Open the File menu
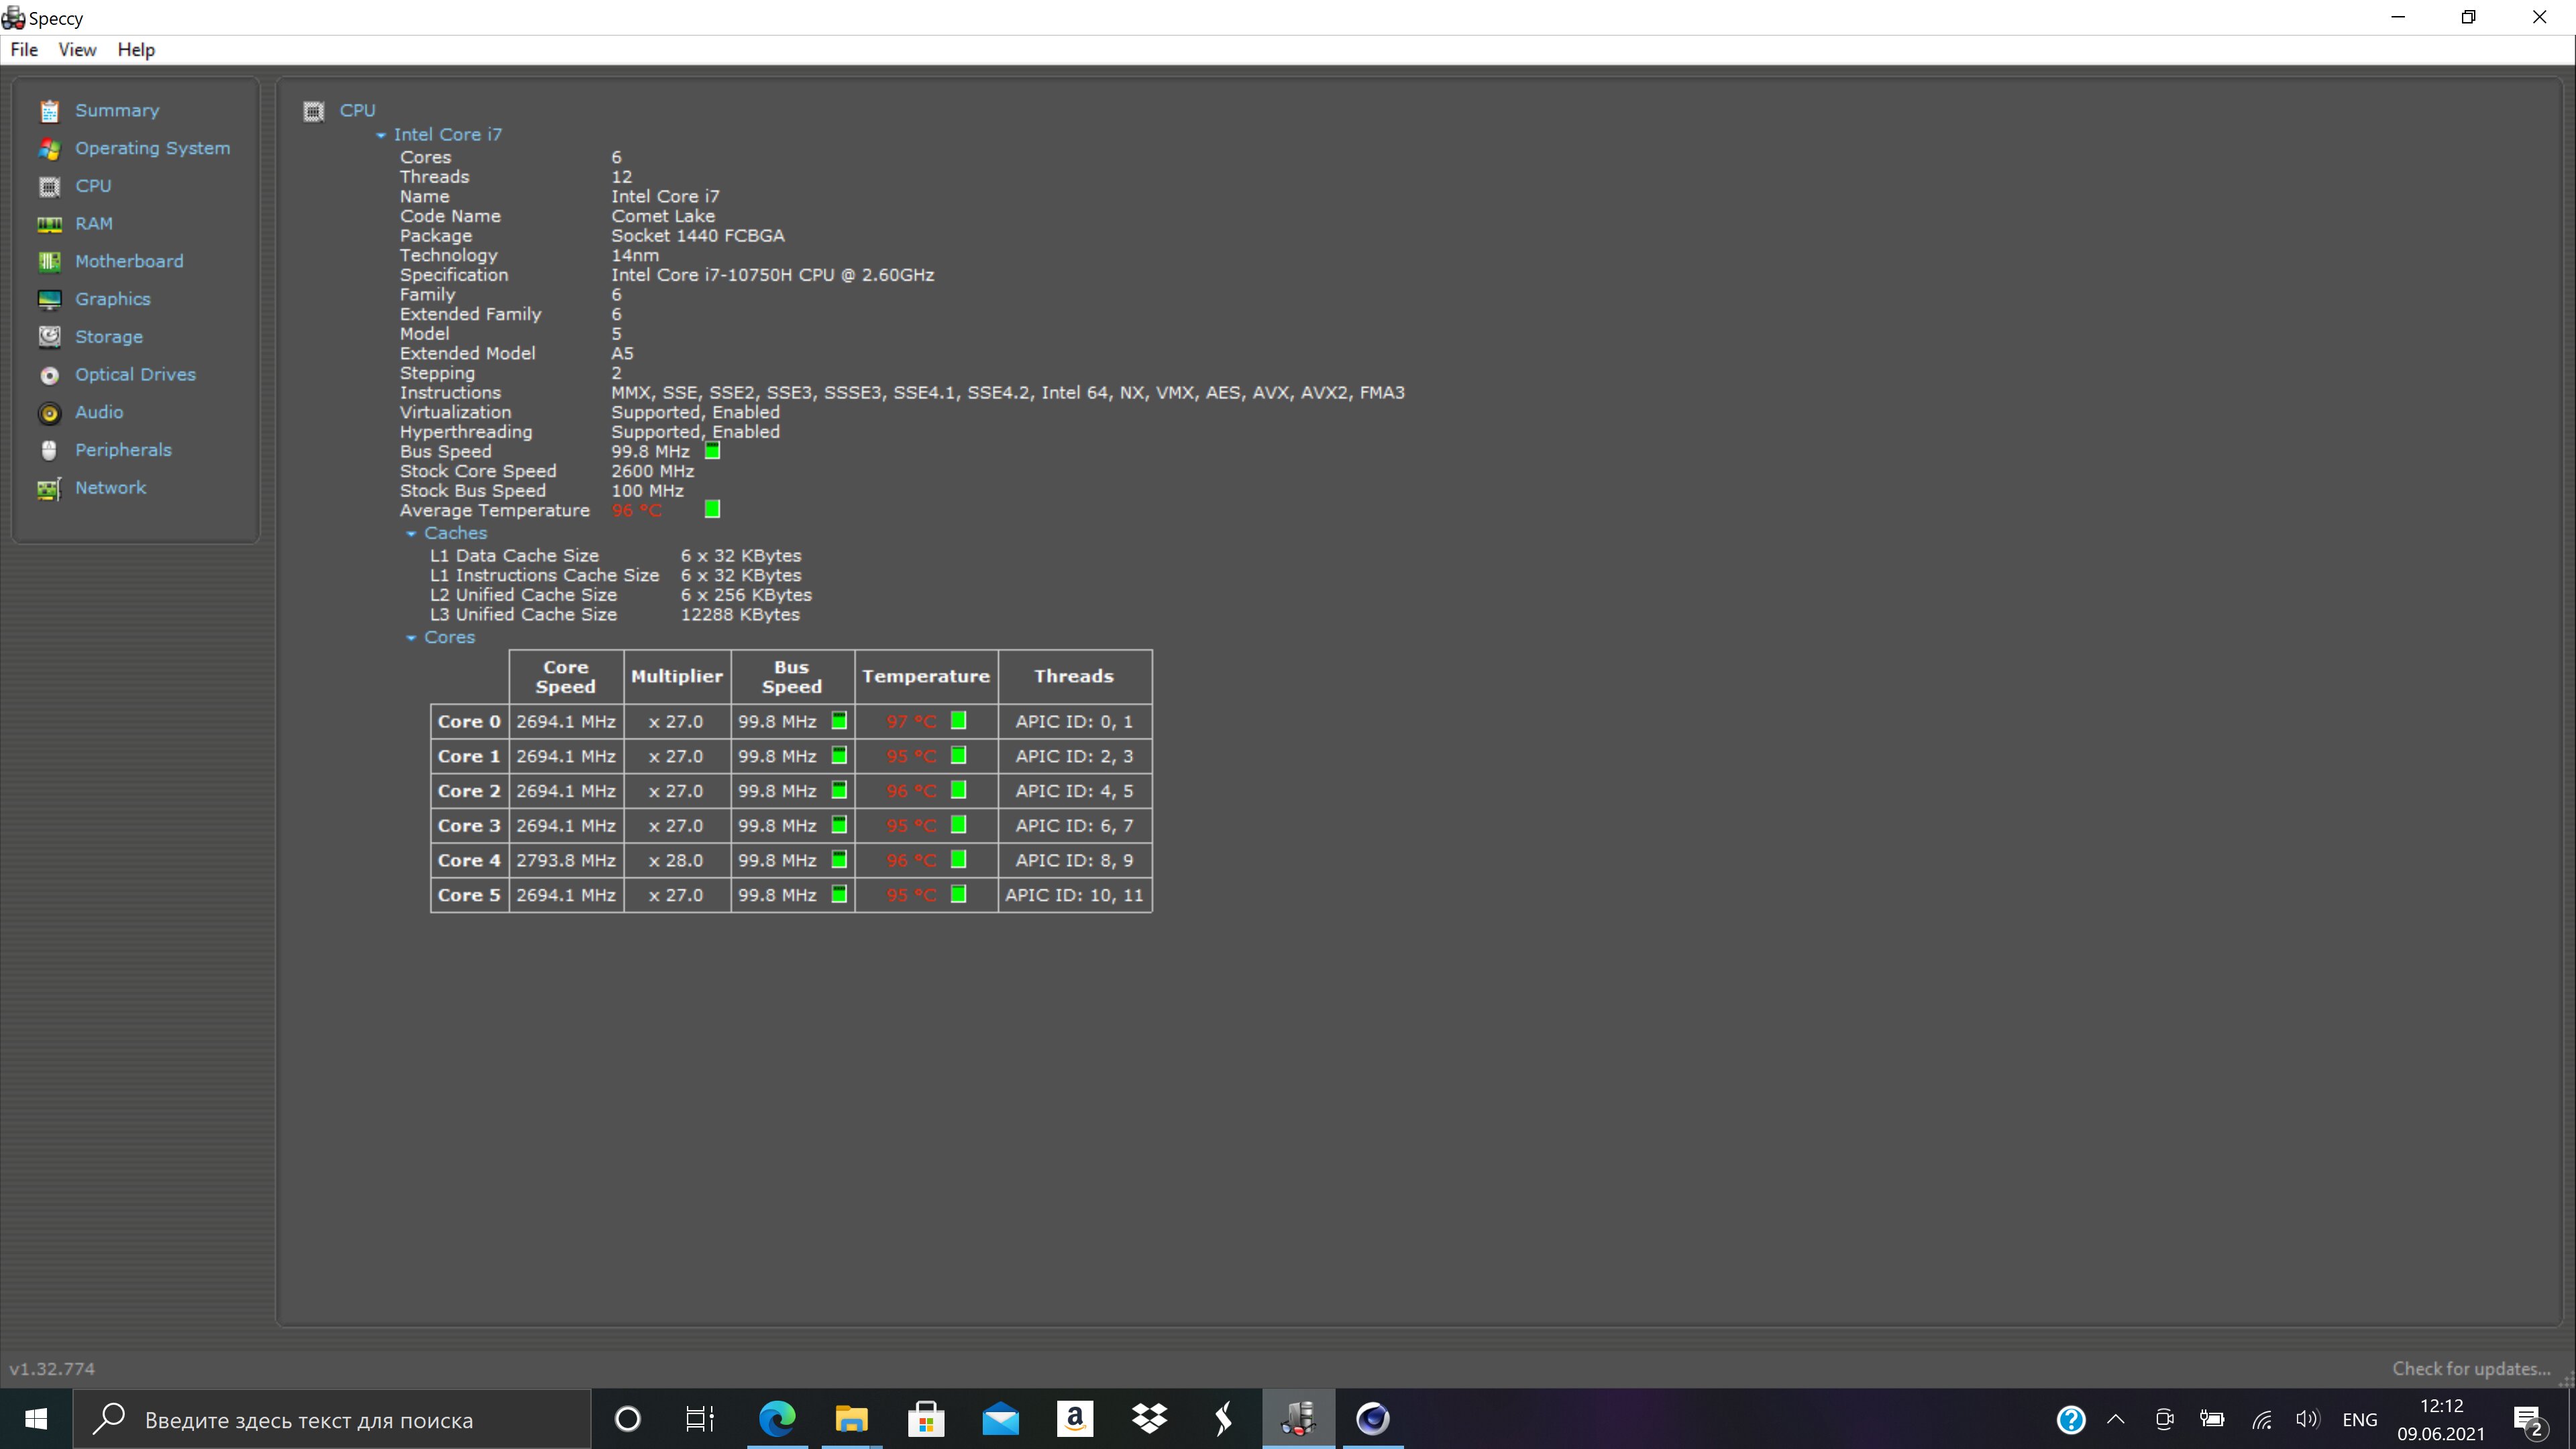The height and width of the screenshot is (1449, 2576). [x=24, y=50]
